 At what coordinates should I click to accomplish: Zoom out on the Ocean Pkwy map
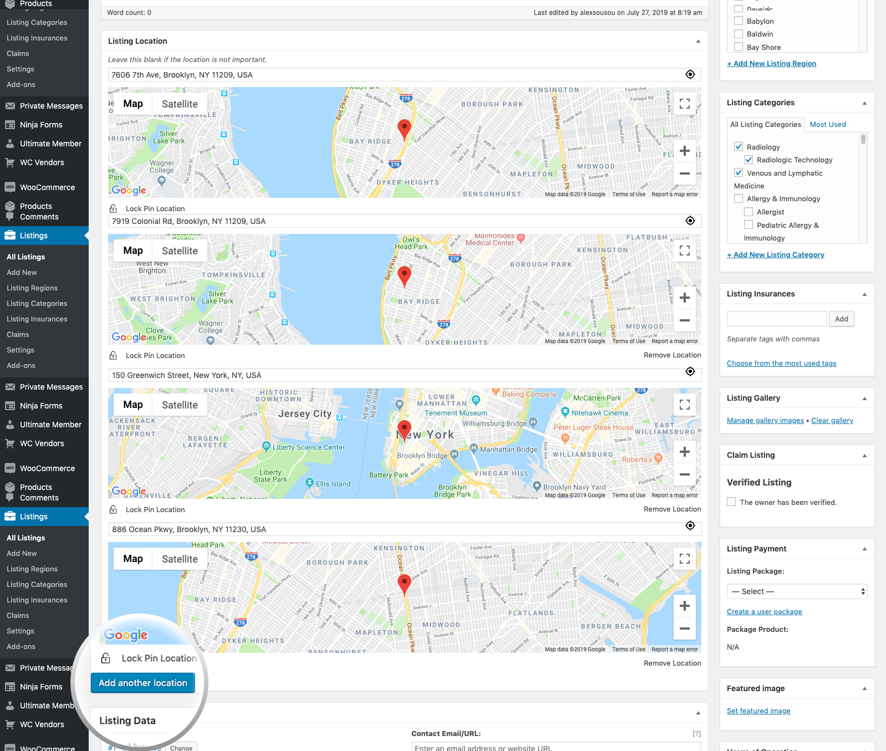tap(684, 629)
